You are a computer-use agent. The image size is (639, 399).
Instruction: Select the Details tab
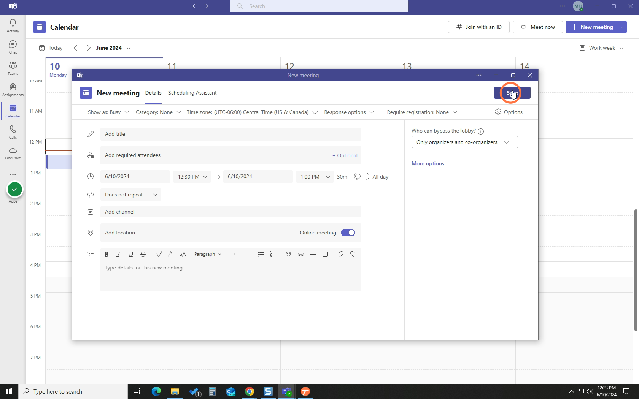coord(153,93)
